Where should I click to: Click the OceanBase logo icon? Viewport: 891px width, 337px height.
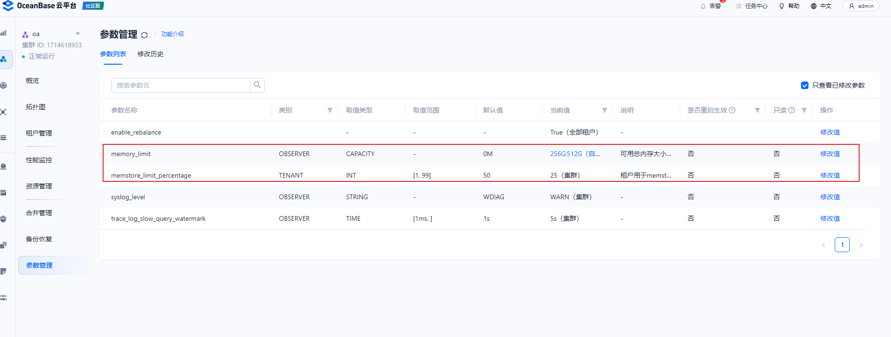tap(8, 6)
